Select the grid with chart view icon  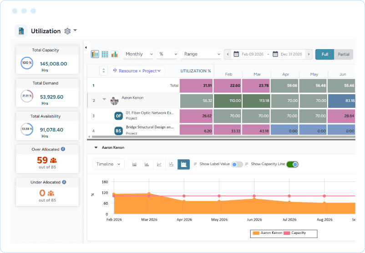(95, 54)
